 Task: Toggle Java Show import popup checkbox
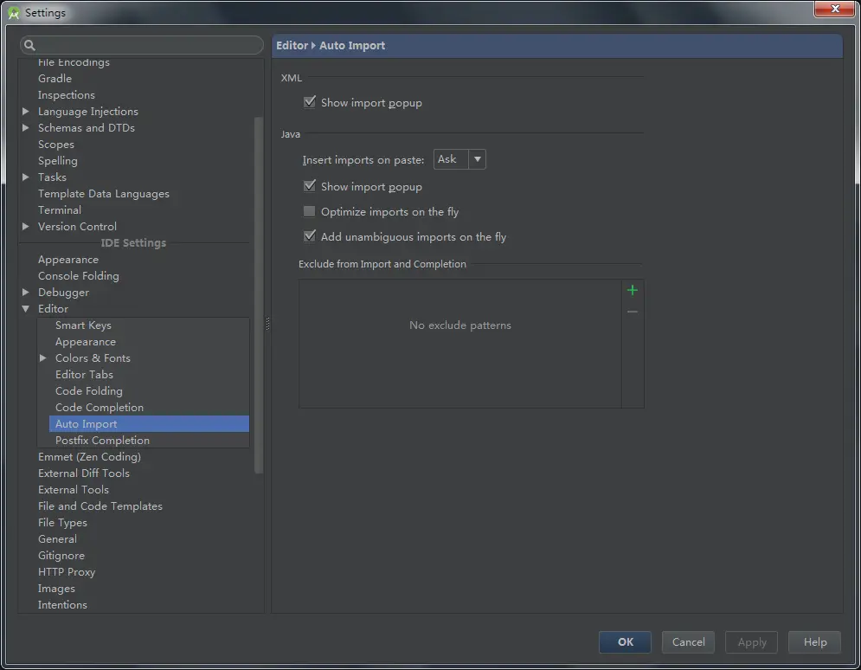point(310,186)
